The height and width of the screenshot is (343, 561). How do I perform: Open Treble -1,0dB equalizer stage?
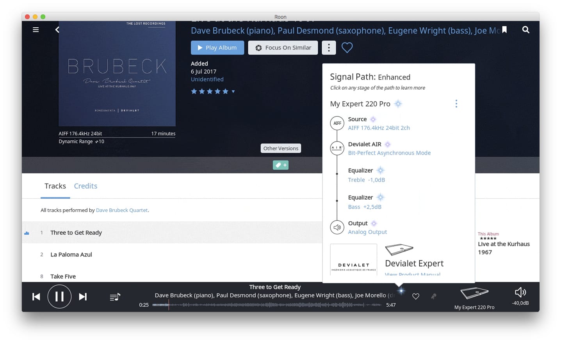[366, 180]
